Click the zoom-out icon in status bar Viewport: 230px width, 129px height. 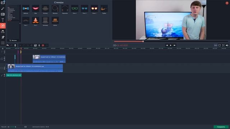[9, 127]
